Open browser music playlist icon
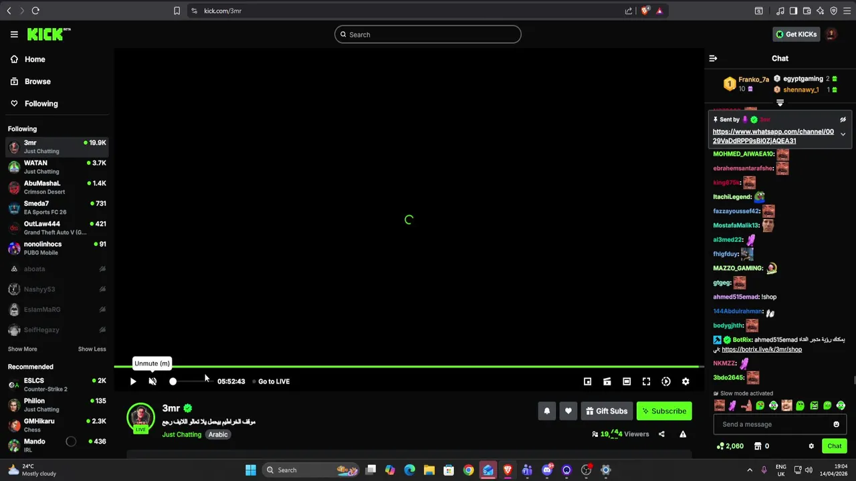856x481 pixels. [x=780, y=11]
